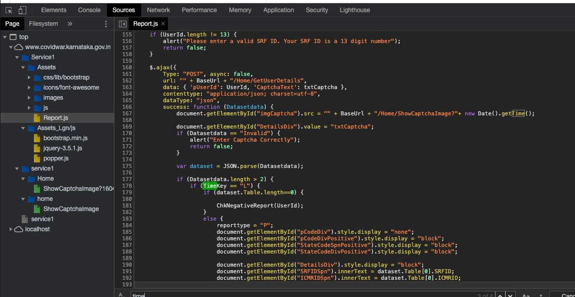Screen dimensions: 575x297
Task: Expand the js folder
Action: point(29,108)
